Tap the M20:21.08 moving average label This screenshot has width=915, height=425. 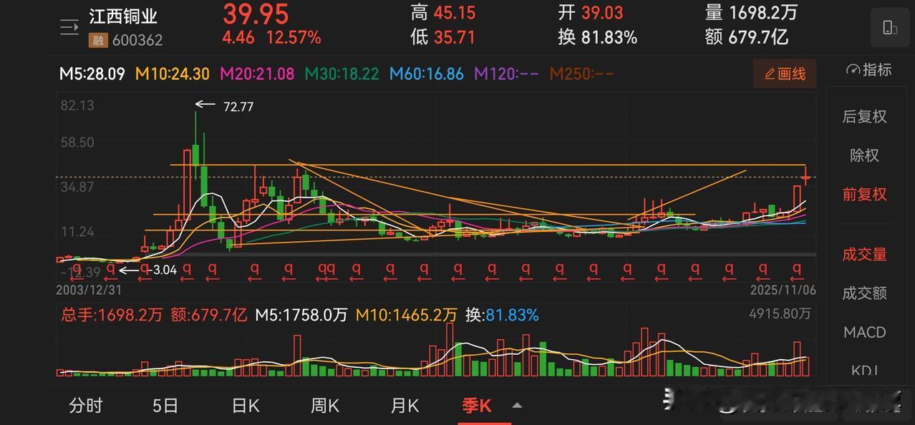257,74
